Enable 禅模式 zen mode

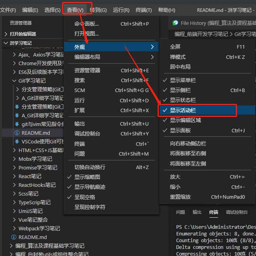[207, 57]
